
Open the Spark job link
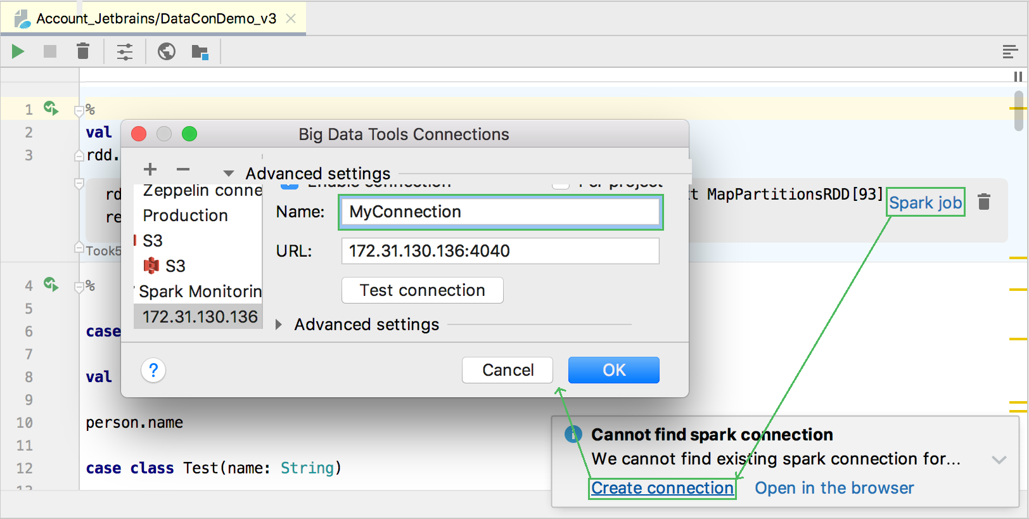[925, 203]
